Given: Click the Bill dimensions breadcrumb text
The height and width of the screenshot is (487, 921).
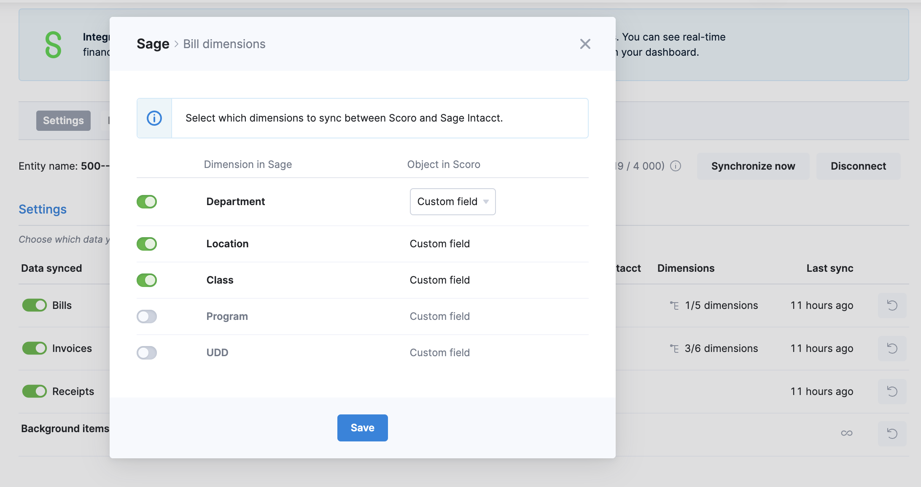Looking at the screenshot, I should (x=224, y=44).
